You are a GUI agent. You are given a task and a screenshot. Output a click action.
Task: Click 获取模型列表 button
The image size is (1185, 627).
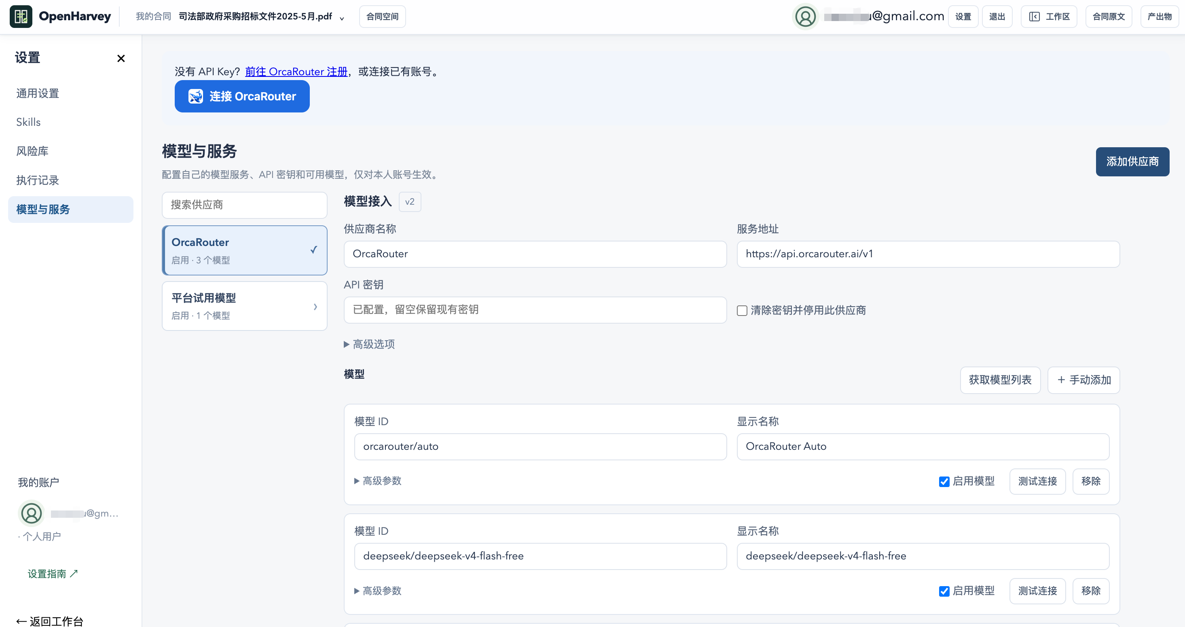[x=1000, y=380]
